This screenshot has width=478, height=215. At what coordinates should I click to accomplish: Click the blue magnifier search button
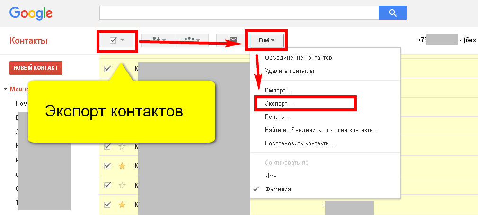coord(392,13)
